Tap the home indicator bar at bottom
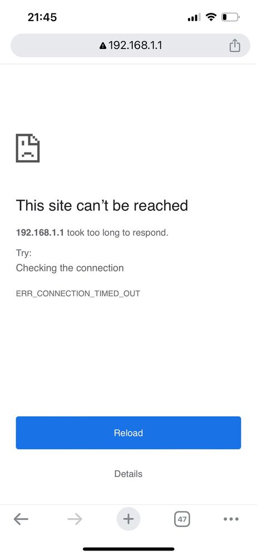257x556 pixels. point(128,549)
